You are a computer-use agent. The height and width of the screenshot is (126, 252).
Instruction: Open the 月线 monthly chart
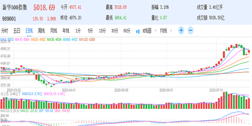pos(53,31)
